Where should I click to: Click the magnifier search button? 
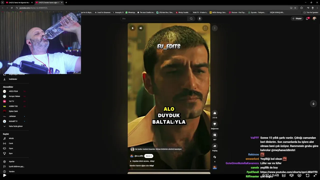coord(191,18)
